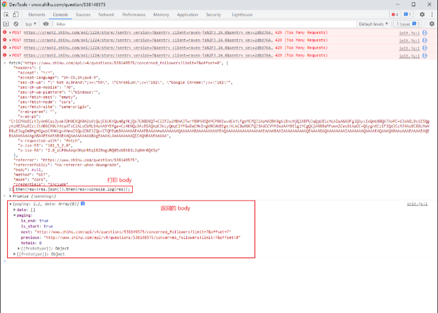This screenshot has width=438, height=313.
Task: Select the is_end: true line
Action: coord(35,221)
